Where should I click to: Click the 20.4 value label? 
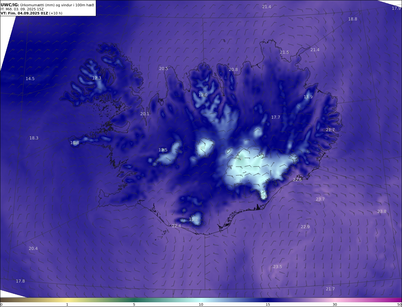[33, 249]
